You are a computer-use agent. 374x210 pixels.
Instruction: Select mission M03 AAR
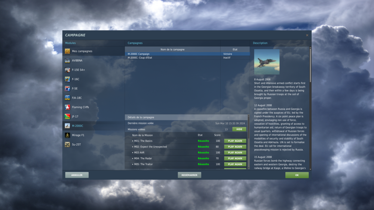(139, 152)
